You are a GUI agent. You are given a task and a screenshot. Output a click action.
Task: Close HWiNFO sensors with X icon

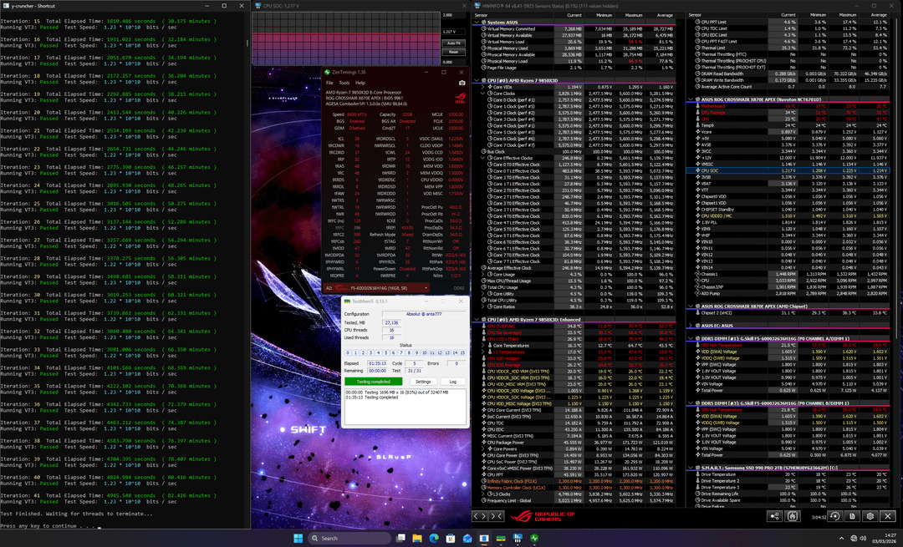point(888,516)
